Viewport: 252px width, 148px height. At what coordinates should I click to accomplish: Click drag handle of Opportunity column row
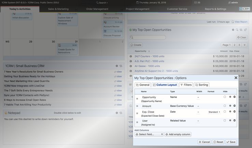(137, 99)
